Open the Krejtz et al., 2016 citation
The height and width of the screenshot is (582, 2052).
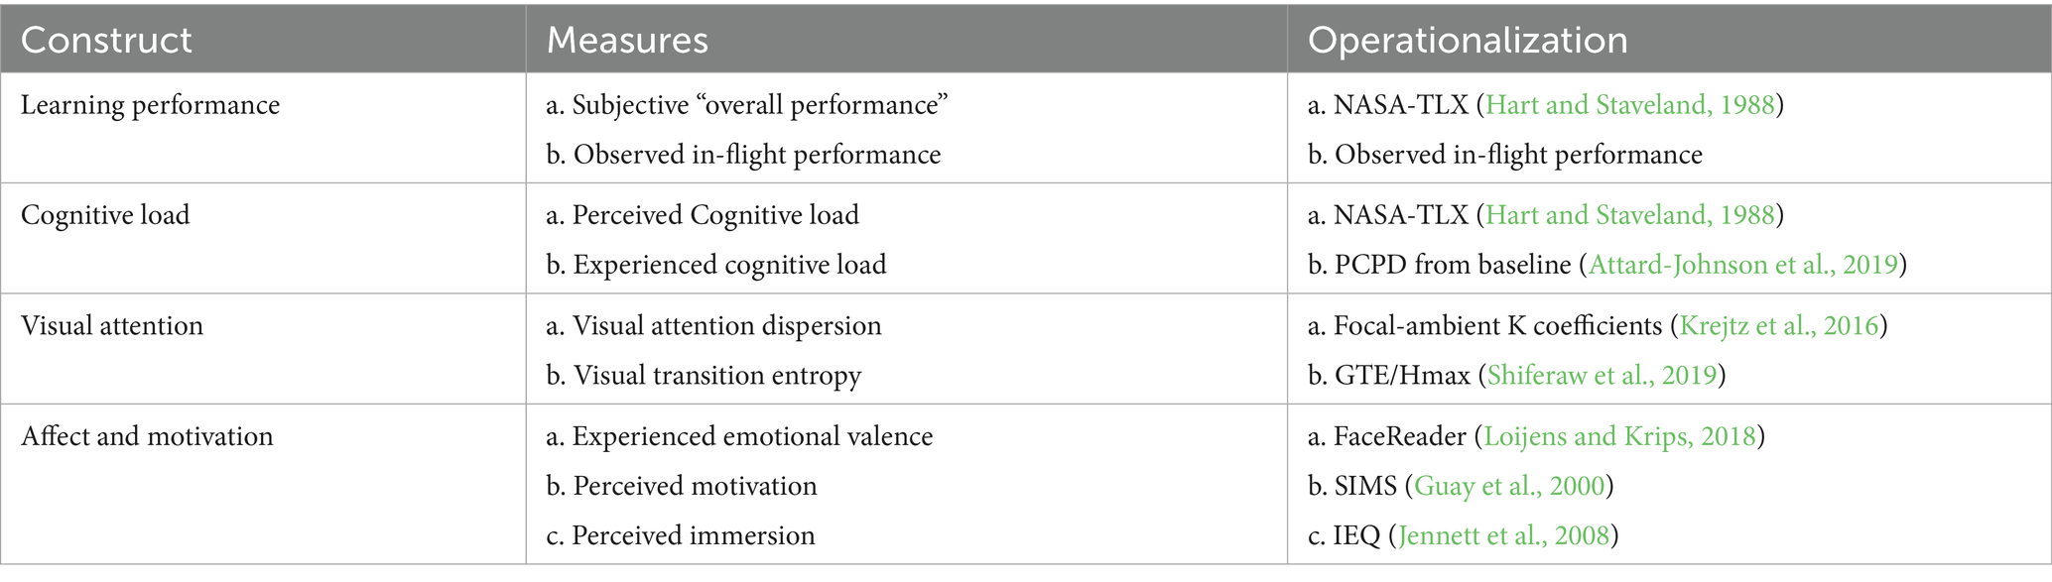click(x=1779, y=325)
